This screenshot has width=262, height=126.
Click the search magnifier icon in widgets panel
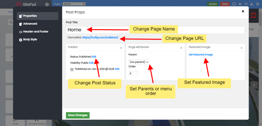click(11, 22)
